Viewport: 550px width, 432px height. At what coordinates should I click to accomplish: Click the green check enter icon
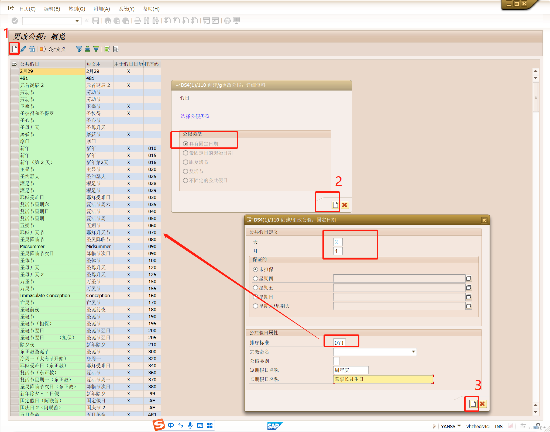click(x=15, y=21)
